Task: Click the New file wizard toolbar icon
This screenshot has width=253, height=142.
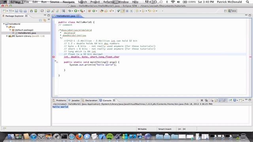Action: pyautogui.click(x=4, y=11)
